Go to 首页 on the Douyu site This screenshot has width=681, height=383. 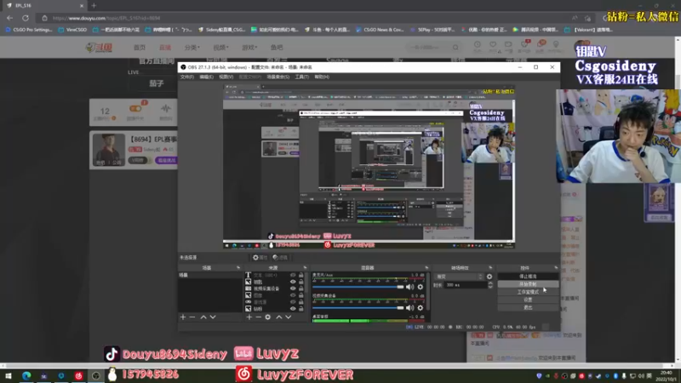140,48
